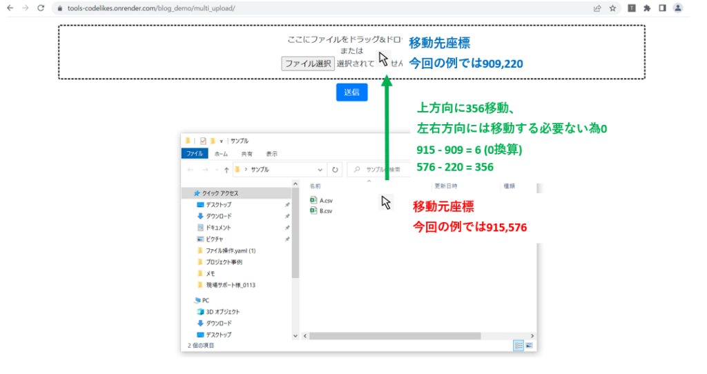Switch to the 表示 ribbon tab
This screenshot has height=374, width=707.
(271, 154)
